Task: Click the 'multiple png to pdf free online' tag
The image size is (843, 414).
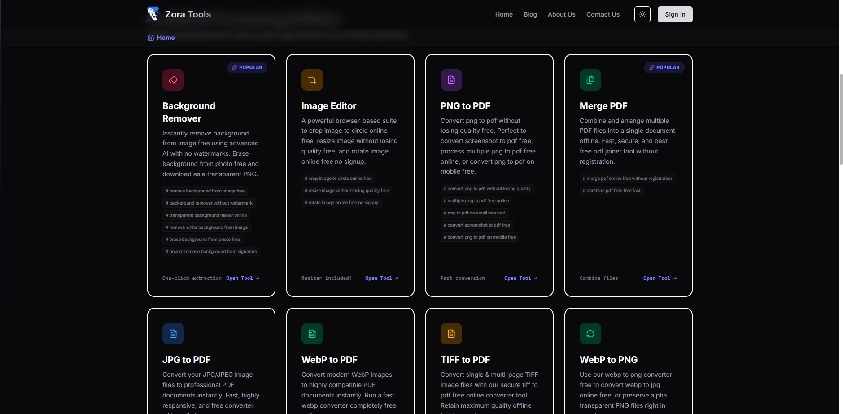Action: coord(476,200)
